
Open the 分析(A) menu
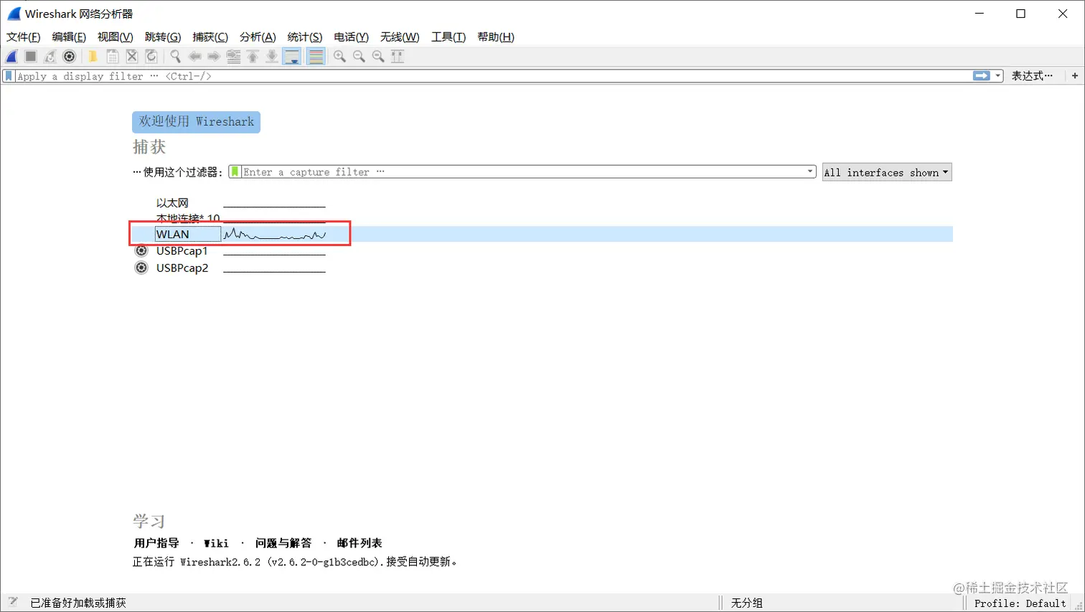[258, 37]
